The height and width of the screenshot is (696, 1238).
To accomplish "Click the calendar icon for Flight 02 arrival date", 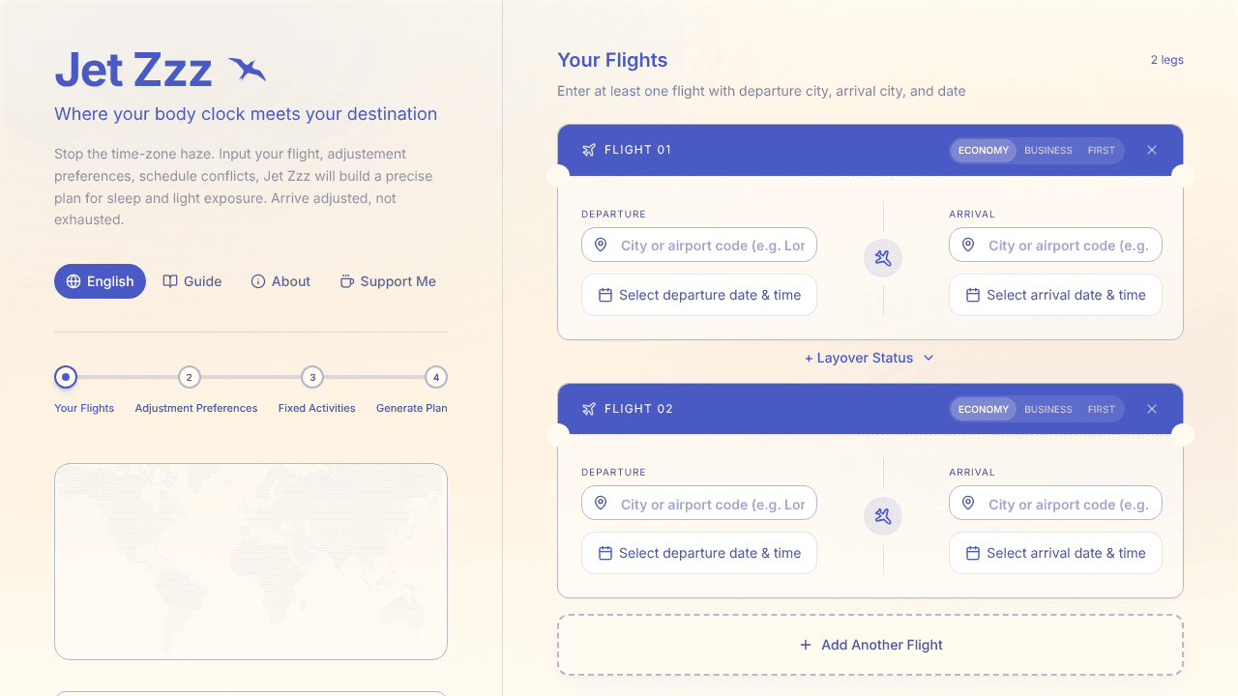I will [x=973, y=553].
